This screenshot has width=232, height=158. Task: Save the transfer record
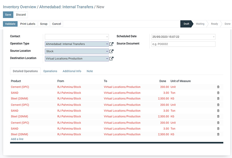point(8,15)
